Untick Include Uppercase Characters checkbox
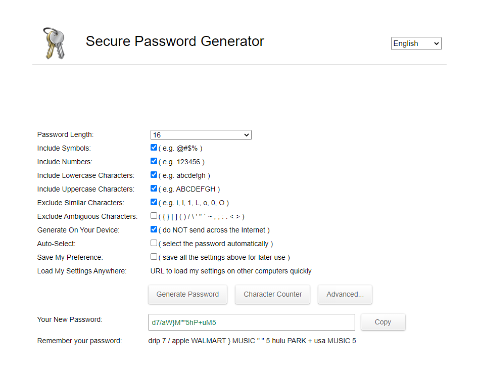The width and height of the screenshot is (480, 377). (154, 188)
